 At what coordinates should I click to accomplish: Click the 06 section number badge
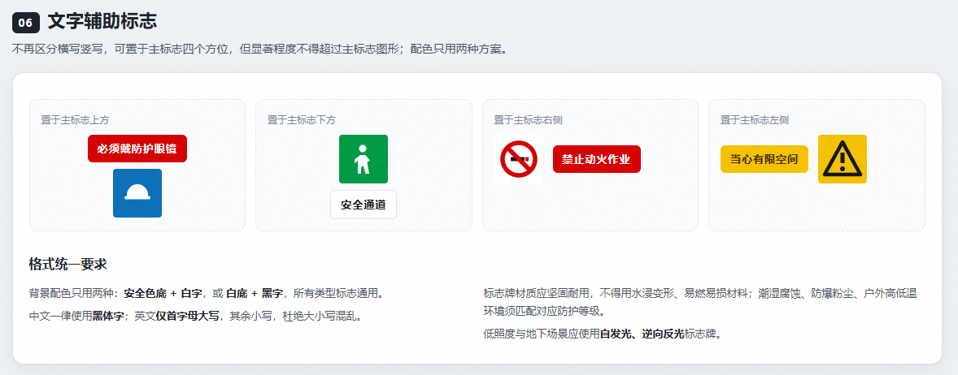pos(26,24)
